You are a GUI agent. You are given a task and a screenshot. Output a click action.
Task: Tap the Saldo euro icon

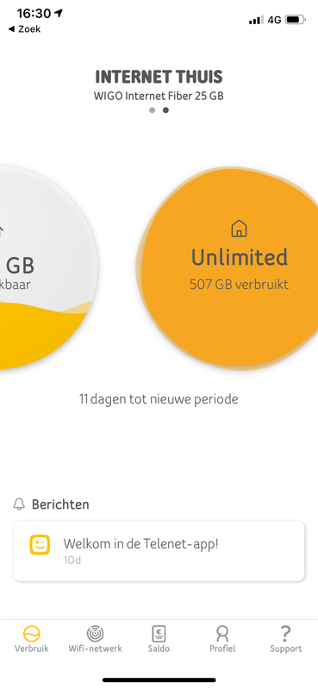pyautogui.click(x=159, y=634)
